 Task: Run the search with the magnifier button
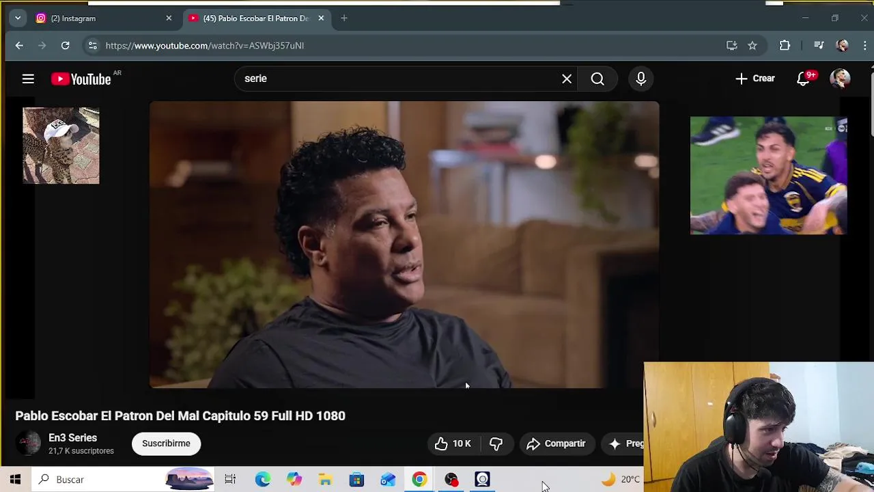coord(597,79)
